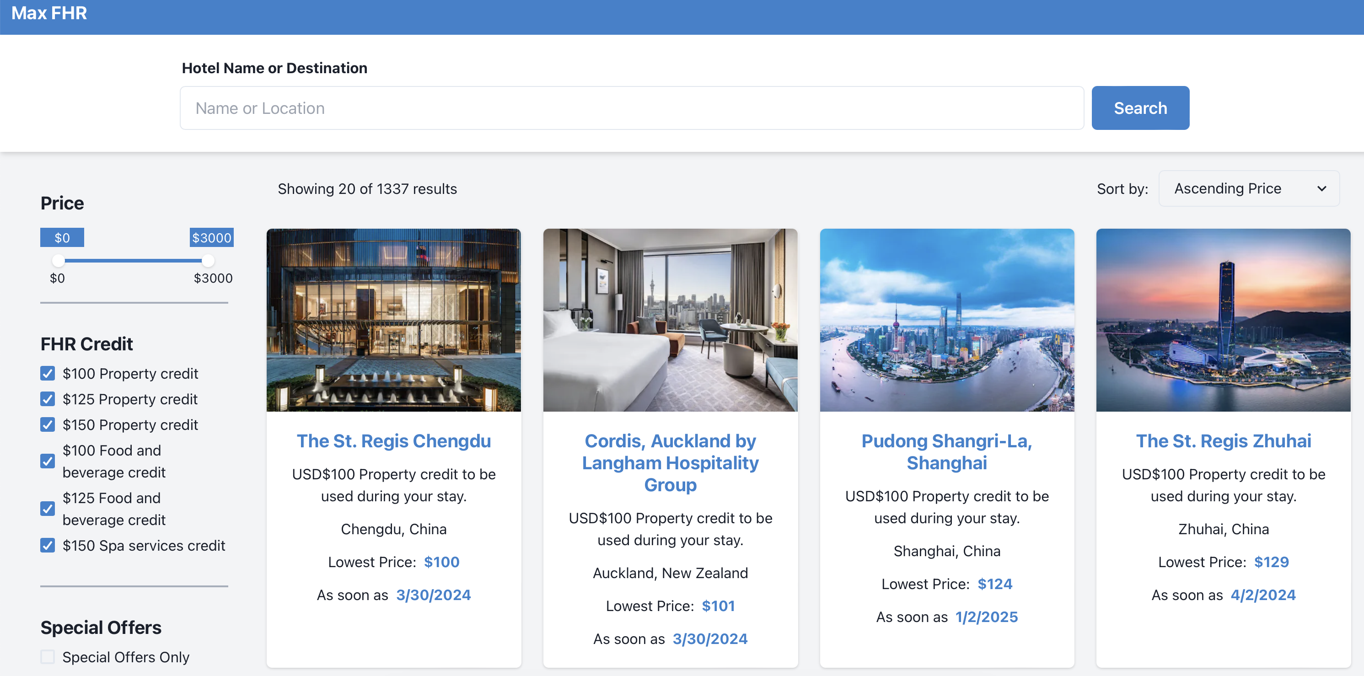Uncheck the $125 Property credit checkbox
Image resolution: width=1364 pixels, height=676 pixels.
[48, 399]
